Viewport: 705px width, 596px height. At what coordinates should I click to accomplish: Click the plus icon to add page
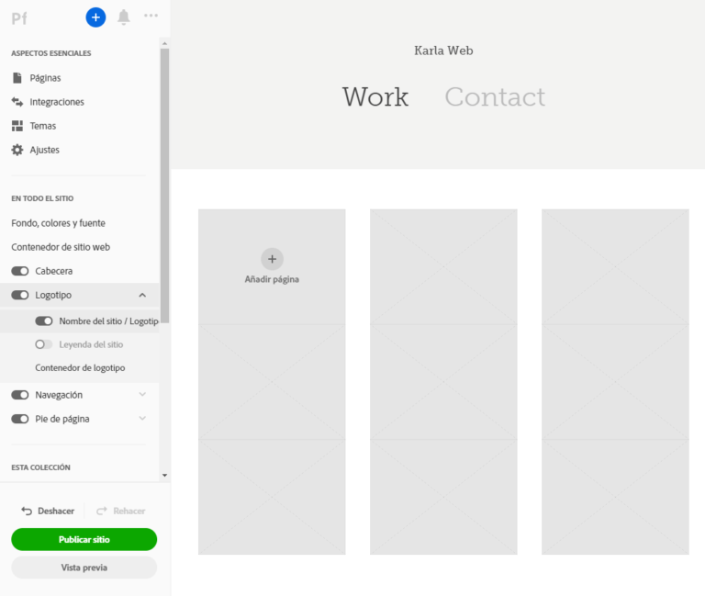point(272,259)
